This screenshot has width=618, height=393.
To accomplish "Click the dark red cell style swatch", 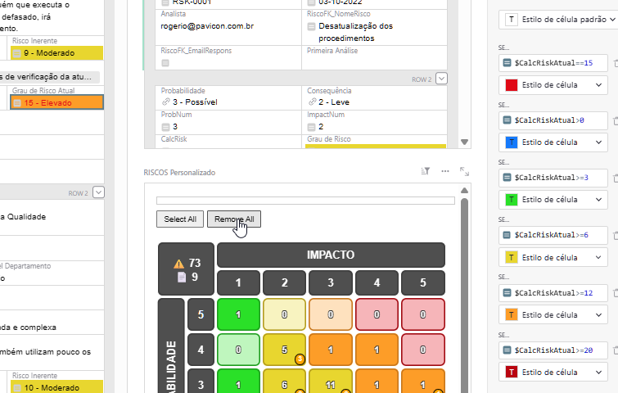I will pyautogui.click(x=512, y=371).
